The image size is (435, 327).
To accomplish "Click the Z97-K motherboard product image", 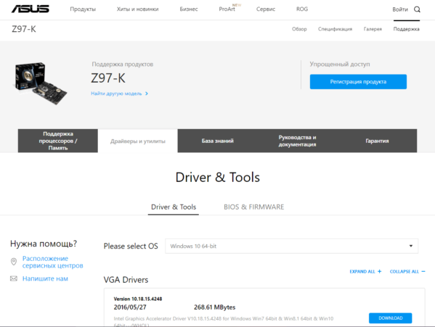I will click(41, 83).
